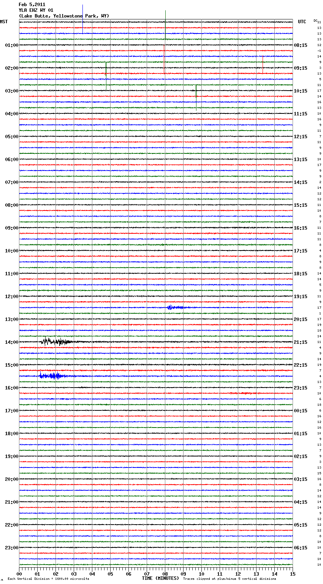Select the 02:00 MST hour label
Screen dimensions: 323x584
12,68
